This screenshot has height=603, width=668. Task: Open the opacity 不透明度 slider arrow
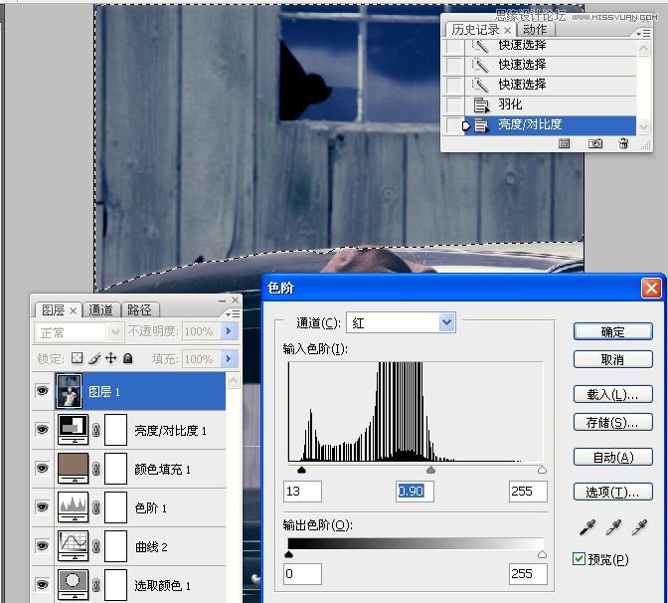(x=230, y=331)
